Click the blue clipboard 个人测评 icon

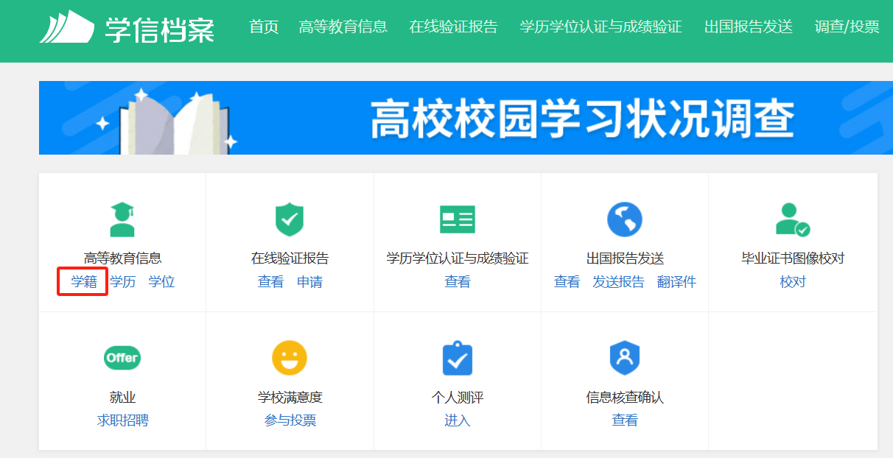tap(458, 358)
